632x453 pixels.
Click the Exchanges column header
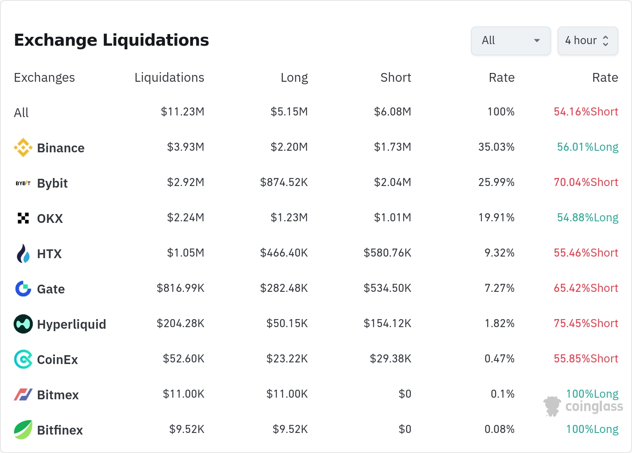click(44, 77)
